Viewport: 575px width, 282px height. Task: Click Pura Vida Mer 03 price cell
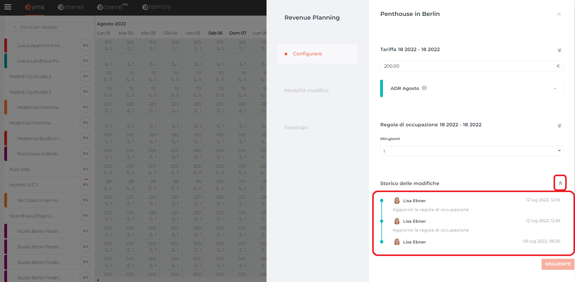(152, 166)
